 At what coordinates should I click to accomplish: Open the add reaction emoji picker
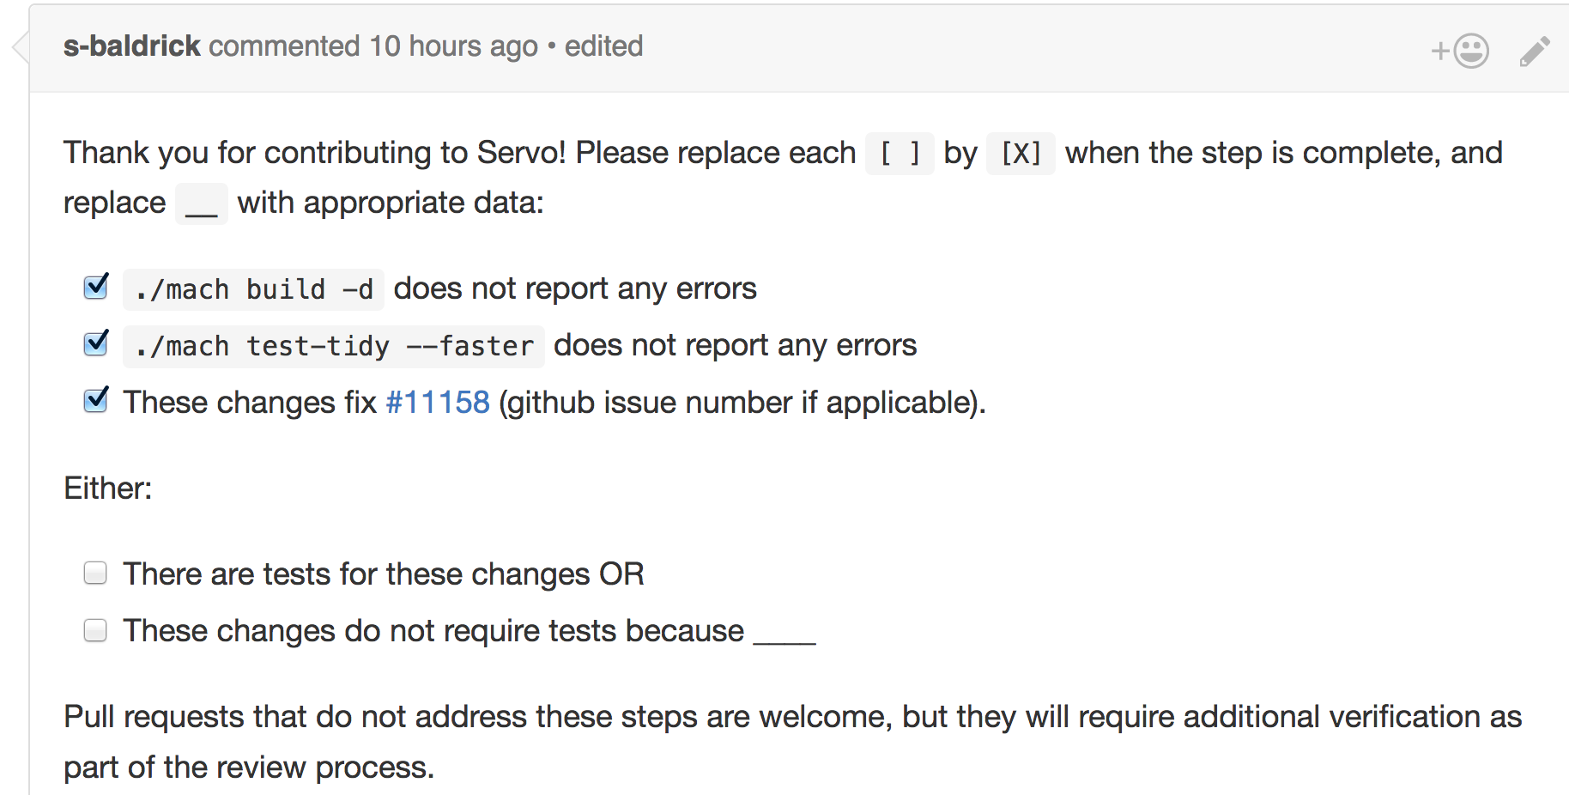coord(1460,51)
